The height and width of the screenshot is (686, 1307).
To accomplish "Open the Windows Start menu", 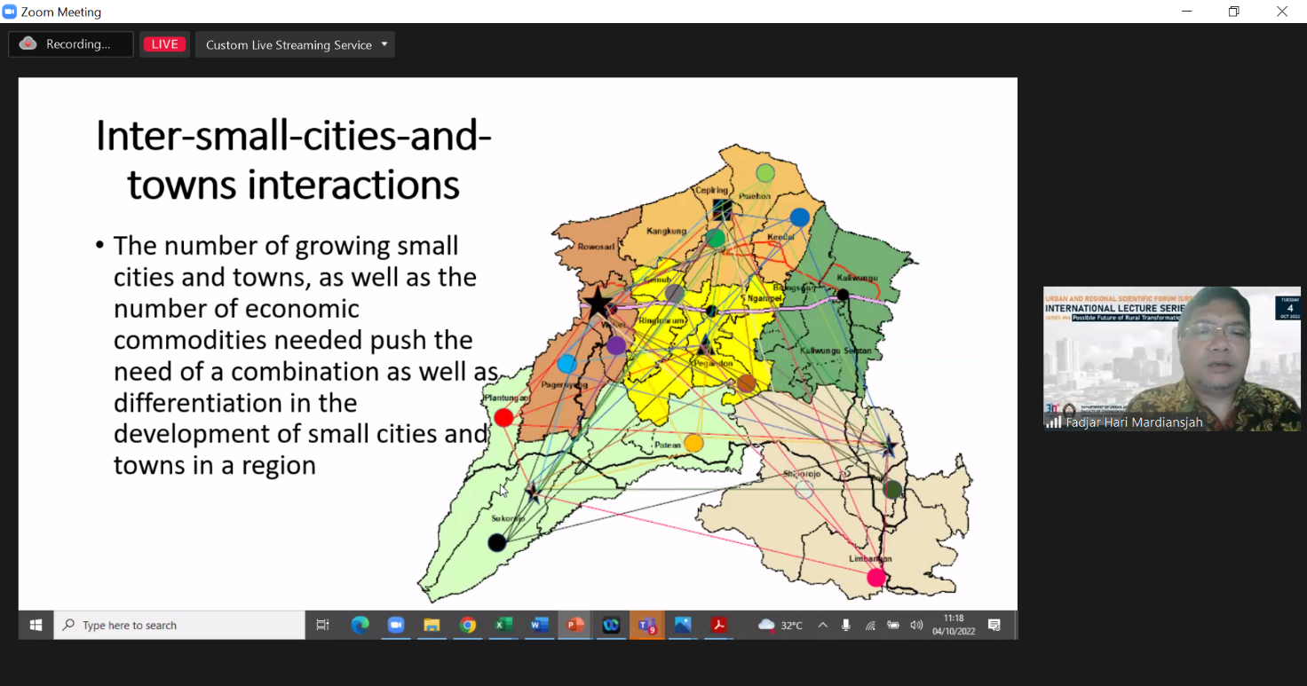I will click(x=36, y=626).
